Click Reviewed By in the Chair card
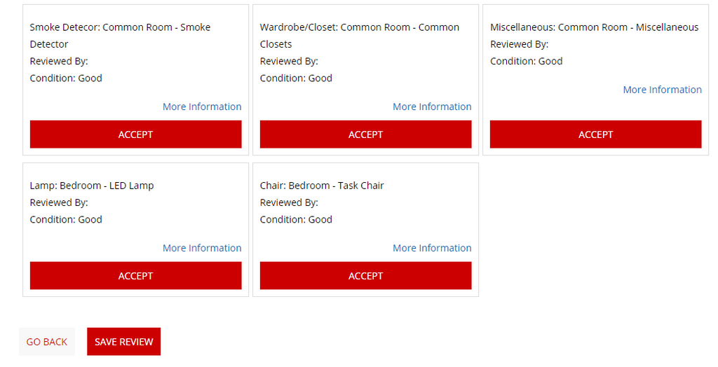Viewport: 718px width, 367px height. pyautogui.click(x=289, y=202)
